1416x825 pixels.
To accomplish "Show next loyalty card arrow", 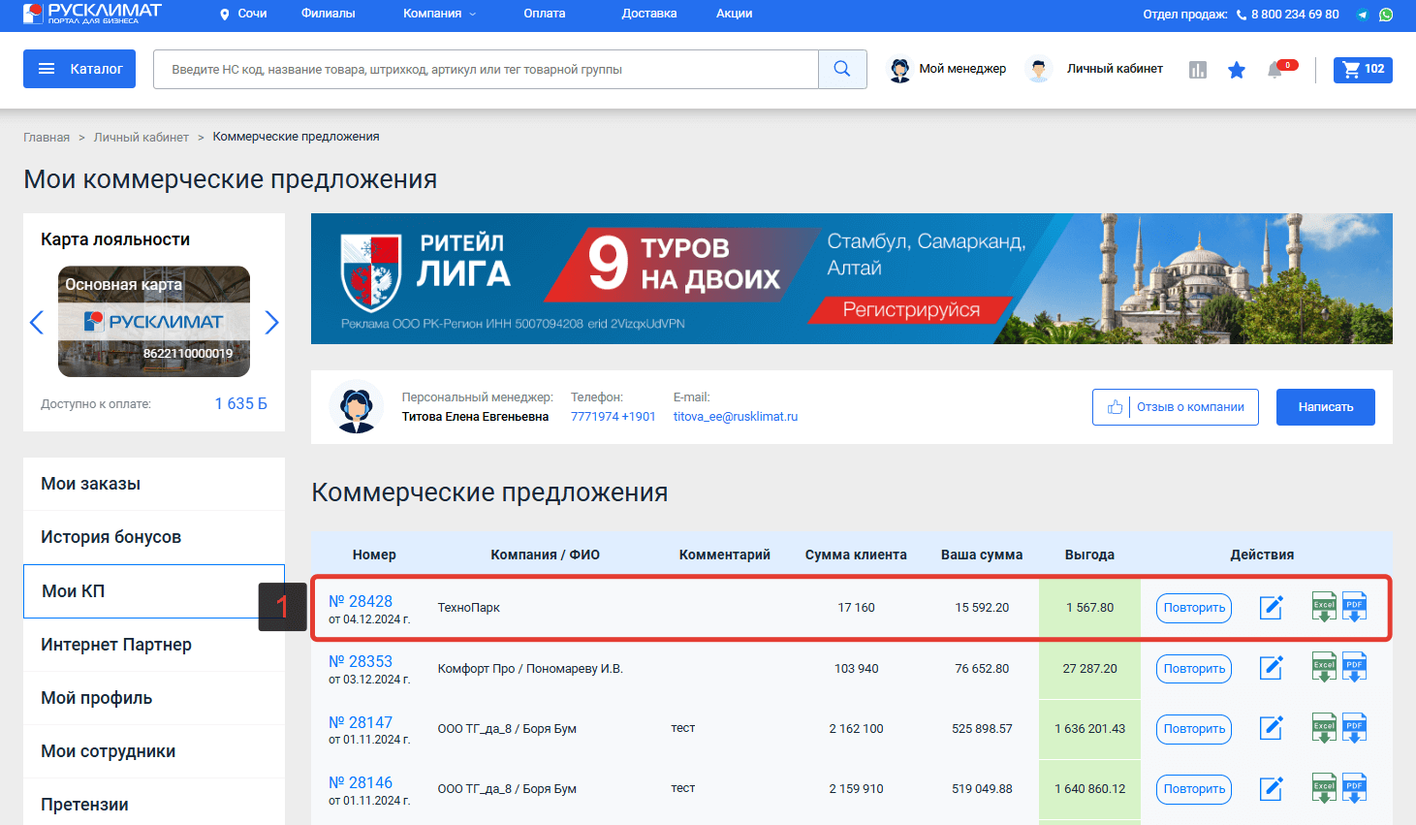I will (271, 322).
